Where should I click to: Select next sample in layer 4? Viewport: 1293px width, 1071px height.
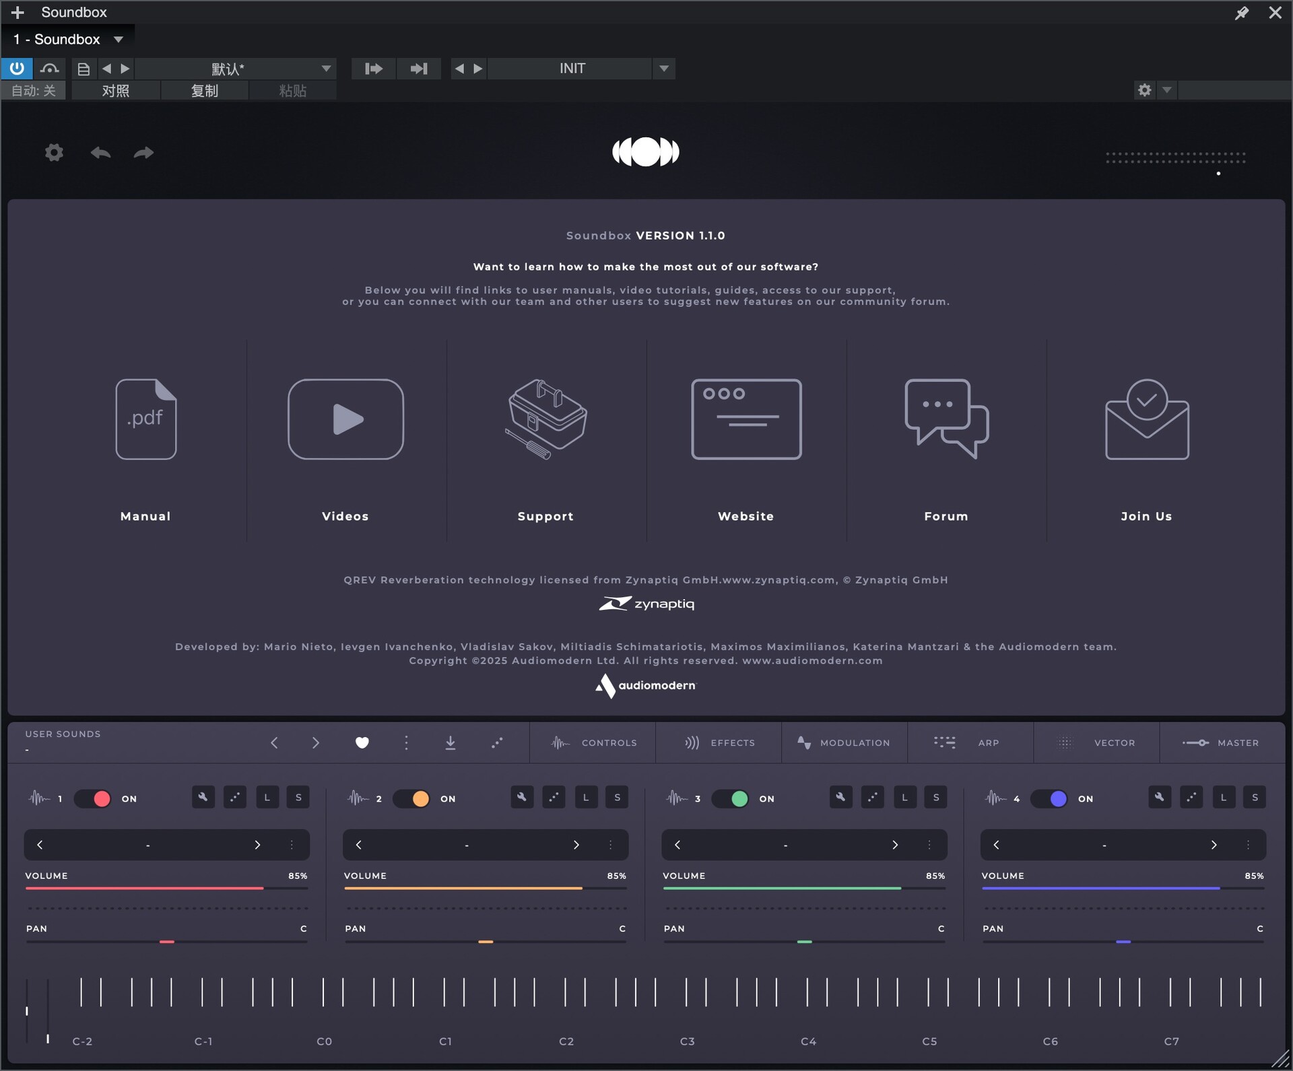pyautogui.click(x=1214, y=845)
